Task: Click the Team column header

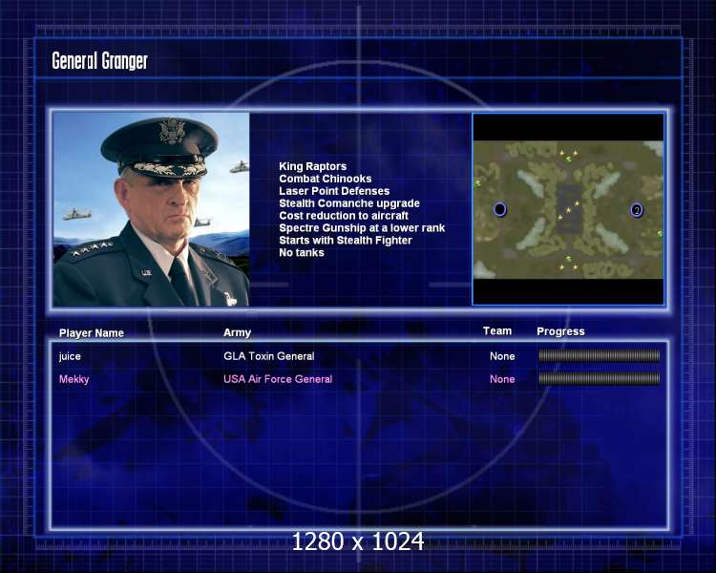Action: tap(497, 330)
